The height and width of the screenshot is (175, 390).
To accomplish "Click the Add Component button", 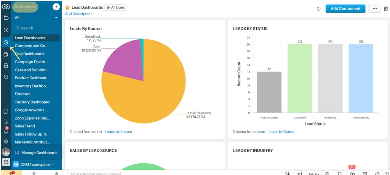I will [345, 8].
